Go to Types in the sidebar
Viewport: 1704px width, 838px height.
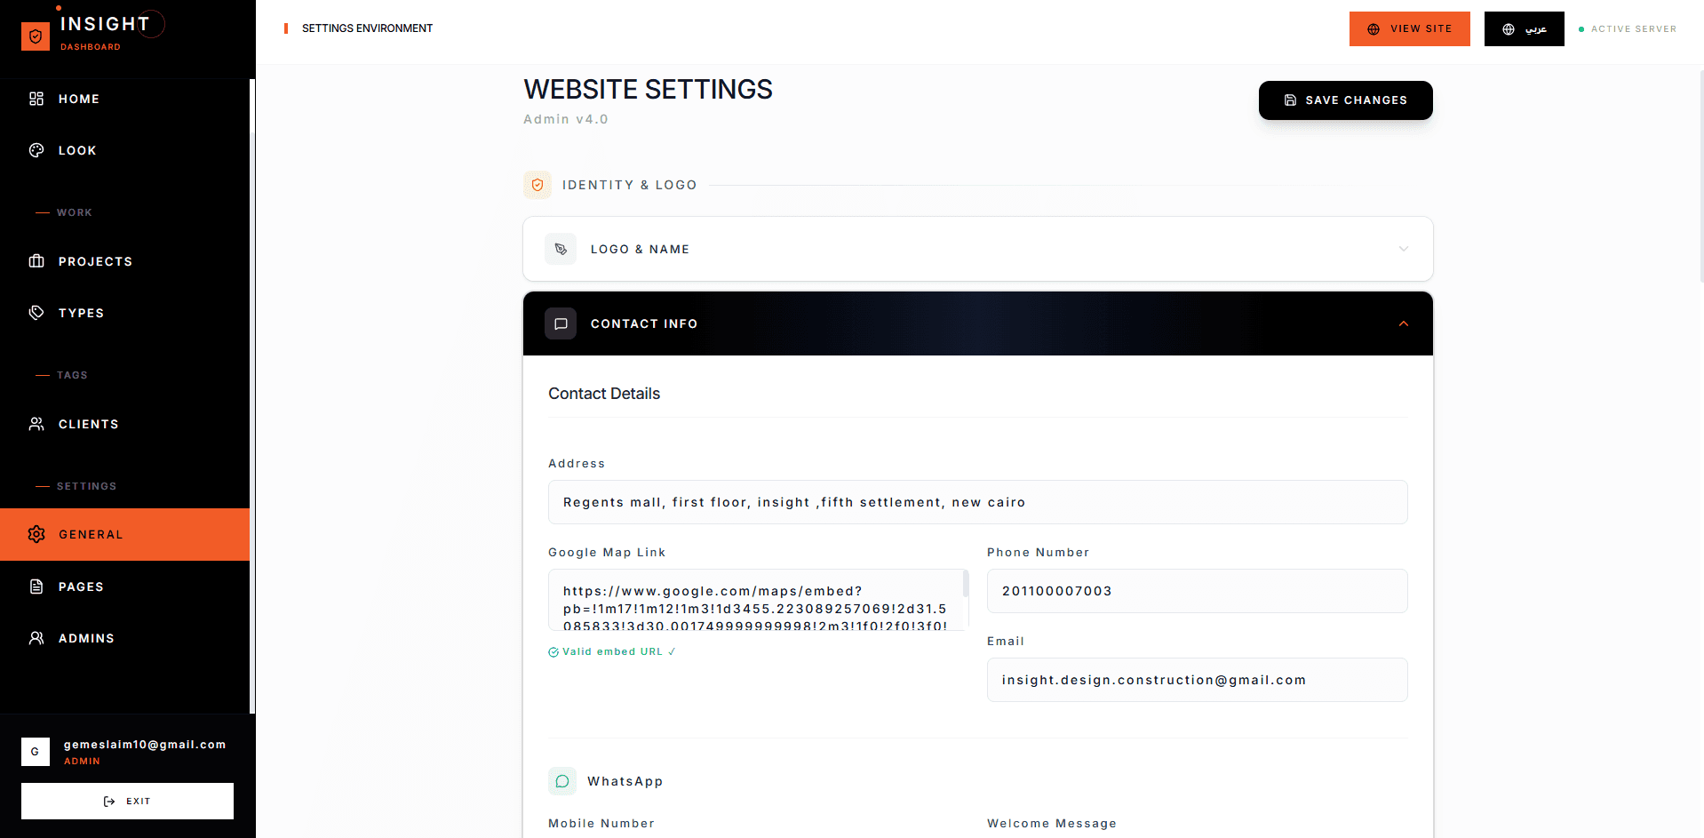124,313
